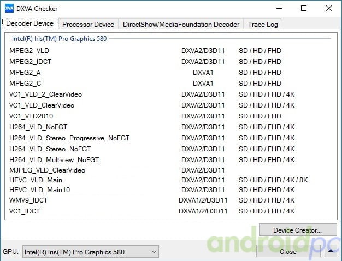Image resolution: width=342 pixels, height=261 pixels.
Task: Open the GPU selection dropdown
Action: click(x=91, y=252)
